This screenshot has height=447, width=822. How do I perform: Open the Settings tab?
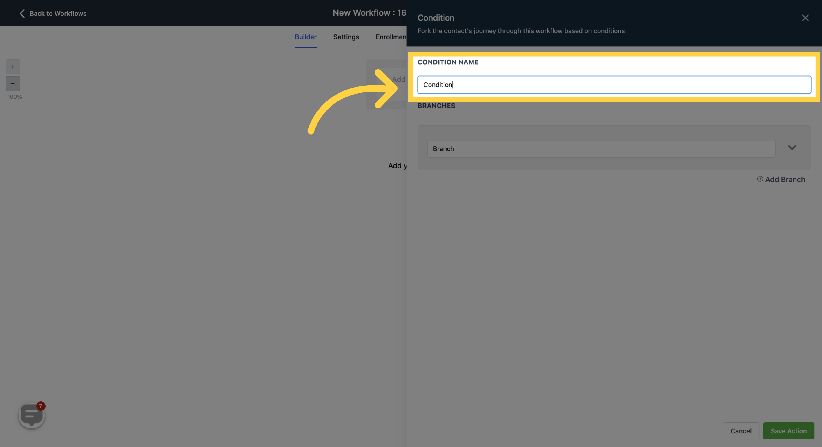pyautogui.click(x=346, y=37)
